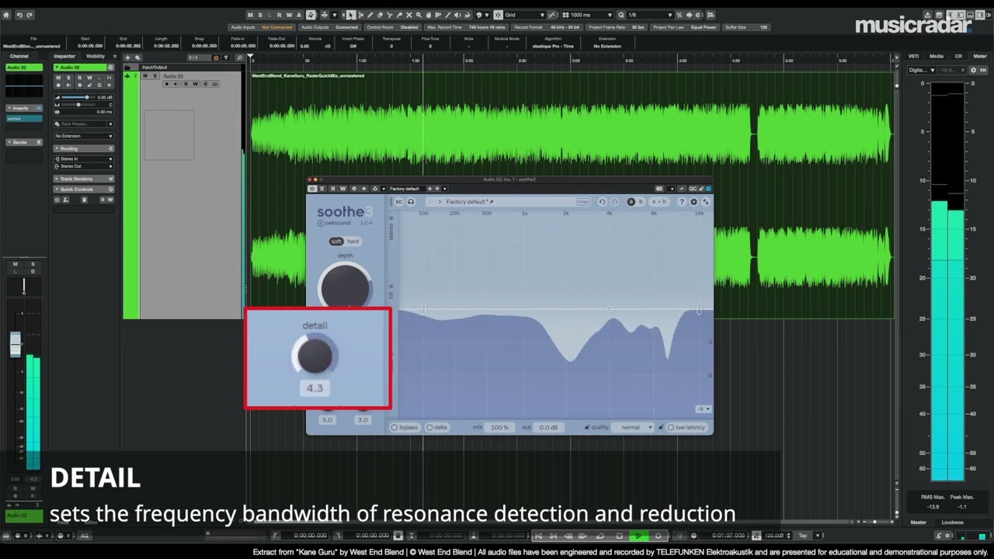Switch to the Inspector tab
Image resolution: width=994 pixels, height=559 pixels.
coord(64,56)
